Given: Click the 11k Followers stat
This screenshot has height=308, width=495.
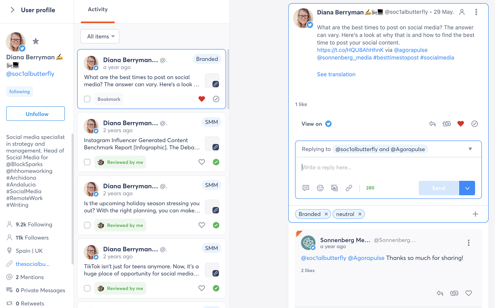Looking at the screenshot, I should pyautogui.click(x=32, y=238).
